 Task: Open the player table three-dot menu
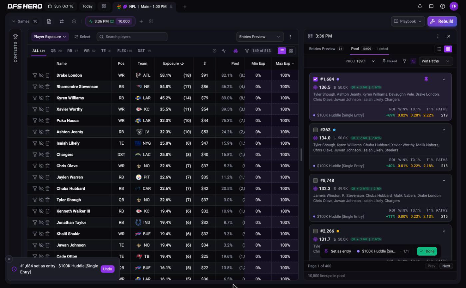[290, 37]
